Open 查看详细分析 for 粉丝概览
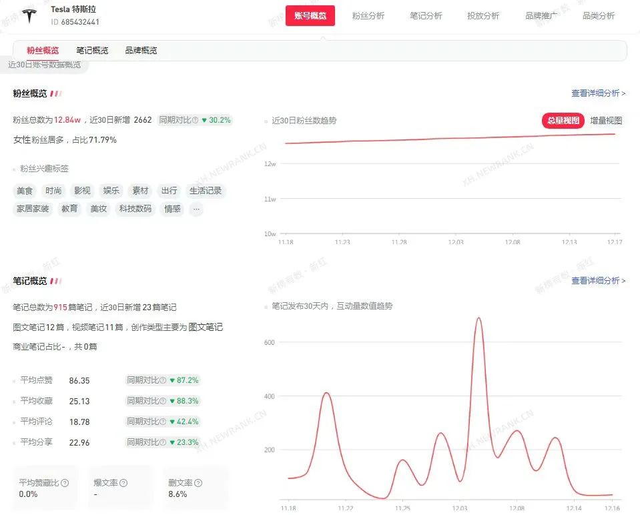The width and height of the screenshot is (640, 515). [x=598, y=93]
